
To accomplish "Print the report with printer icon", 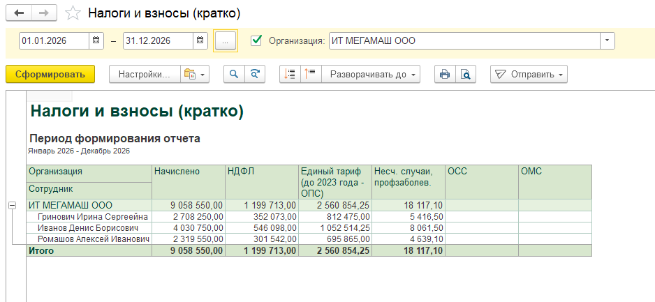I will 444,75.
